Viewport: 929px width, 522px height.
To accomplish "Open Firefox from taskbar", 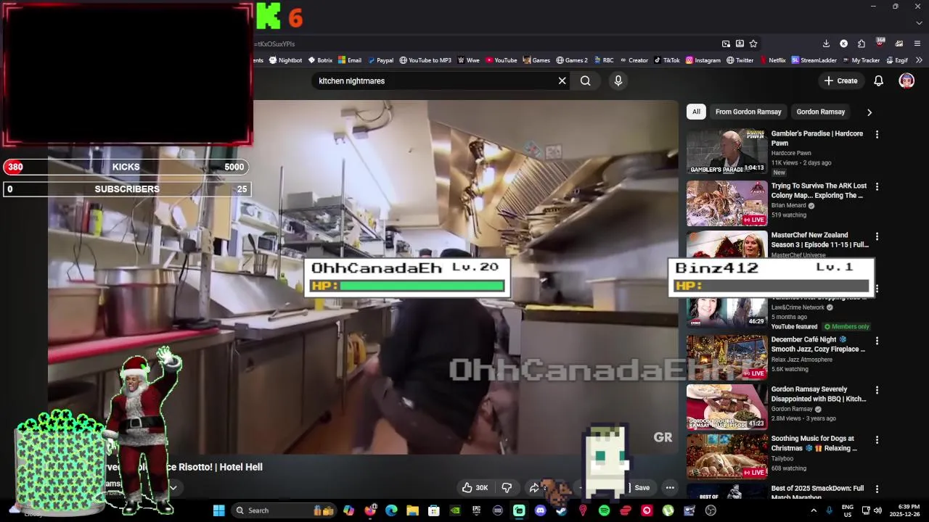I will point(370,510).
